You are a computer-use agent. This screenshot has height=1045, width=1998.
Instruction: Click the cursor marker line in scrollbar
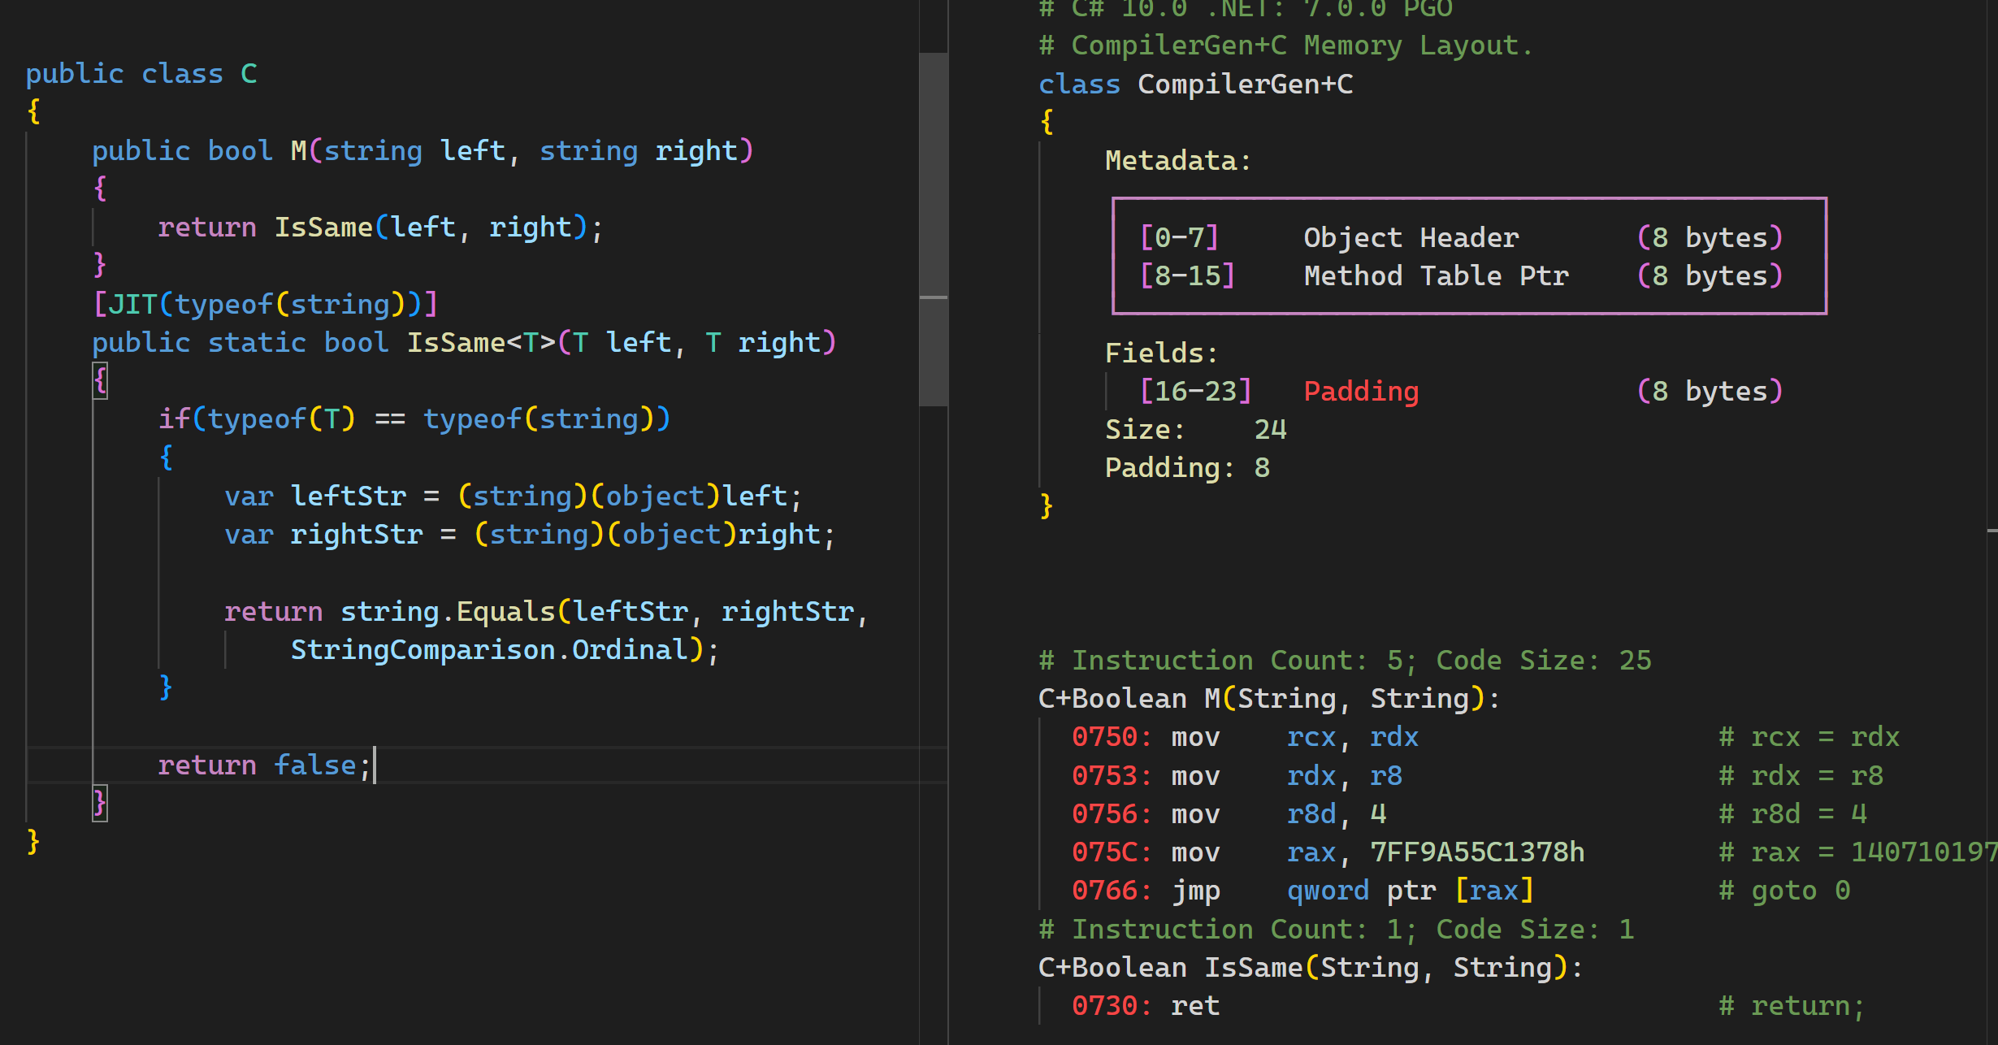[933, 297]
